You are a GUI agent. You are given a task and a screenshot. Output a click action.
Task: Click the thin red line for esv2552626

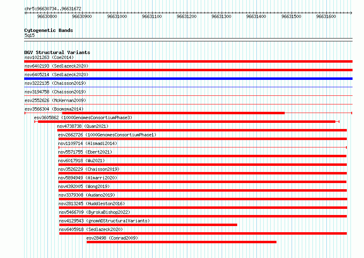point(188,104)
